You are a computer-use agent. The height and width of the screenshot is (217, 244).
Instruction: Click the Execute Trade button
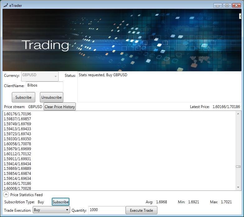coord(141,210)
